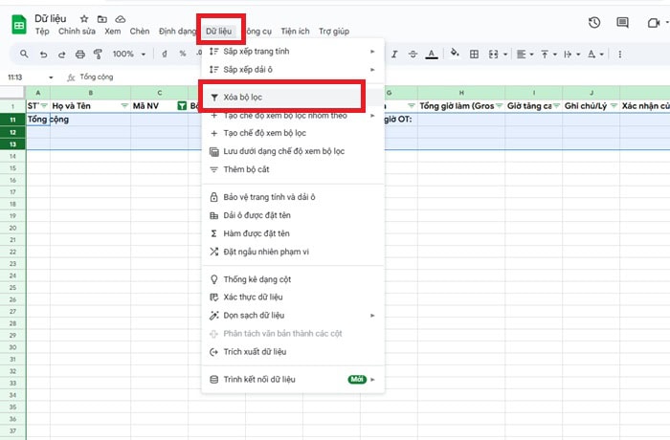Star the Dữ liệu document

coord(84,19)
